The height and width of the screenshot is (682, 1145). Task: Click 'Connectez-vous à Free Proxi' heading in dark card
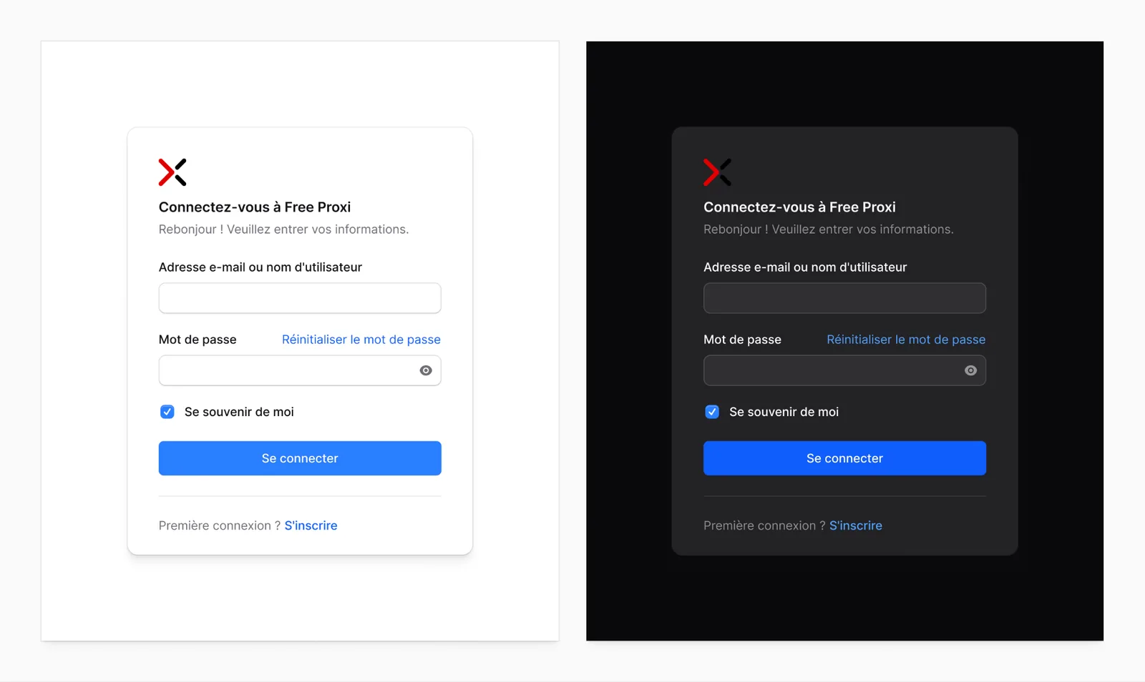(x=799, y=207)
